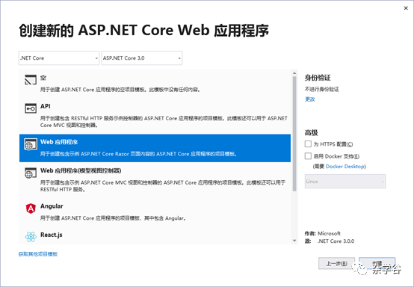
Task: Toggle 启用 Docker 支持 checkbox
Action: [308, 156]
